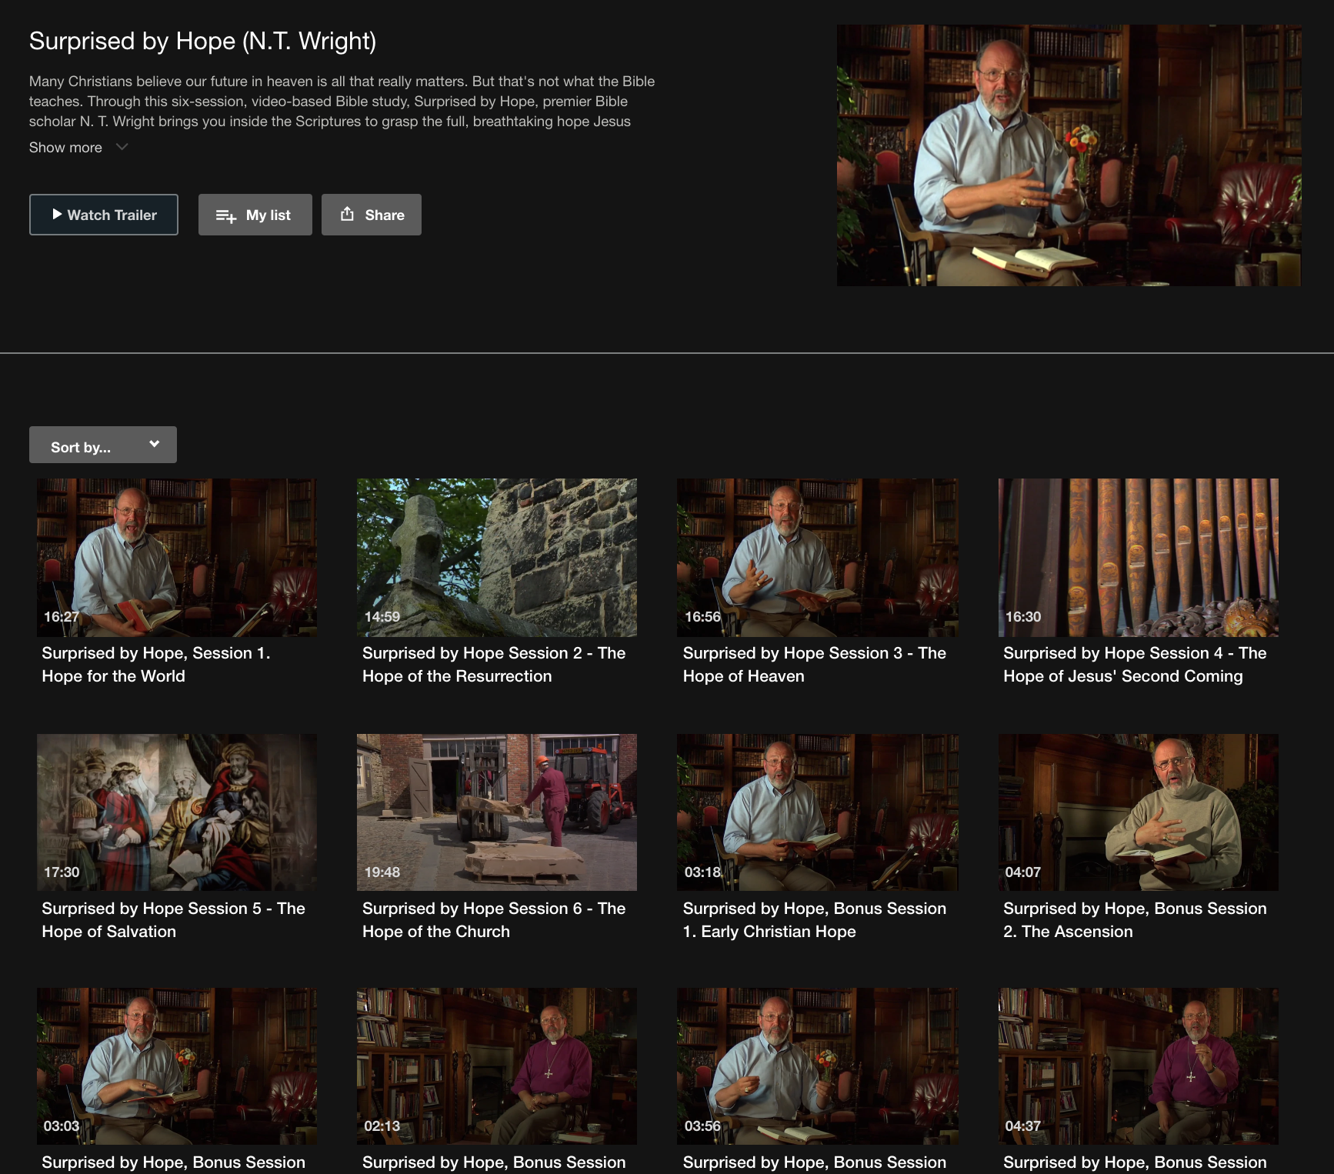Click the Show more text link
The height and width of the screenshot is (1174, 1334).
(x=65, y=147)
